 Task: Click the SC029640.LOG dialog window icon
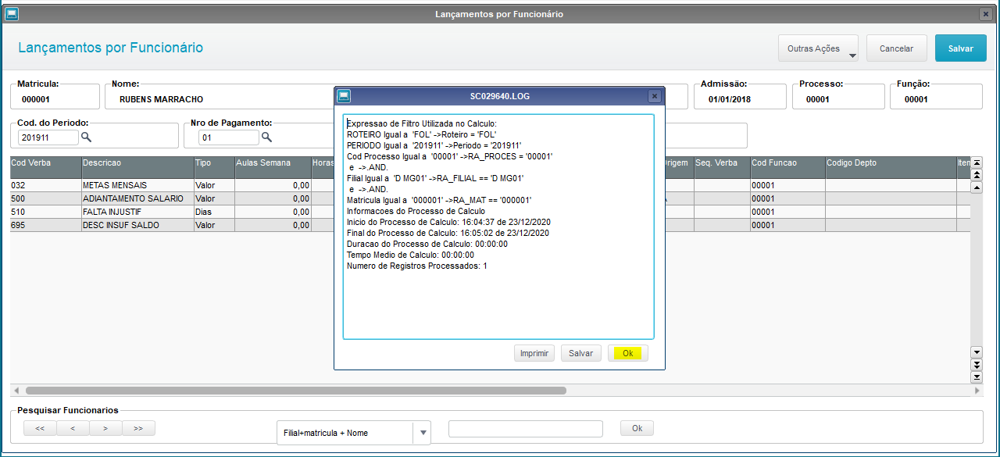coord(344,96)
